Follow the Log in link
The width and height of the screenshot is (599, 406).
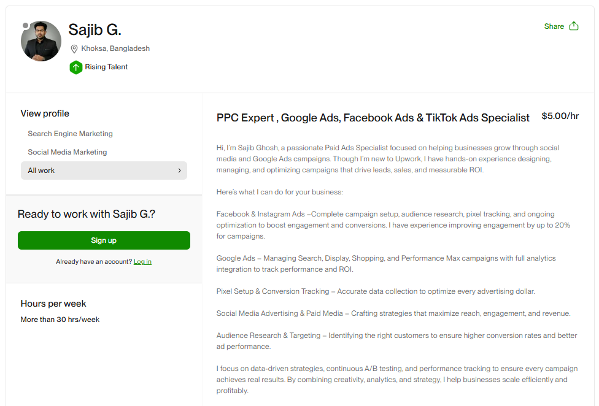pyautogui.click(x=142, y=262)
